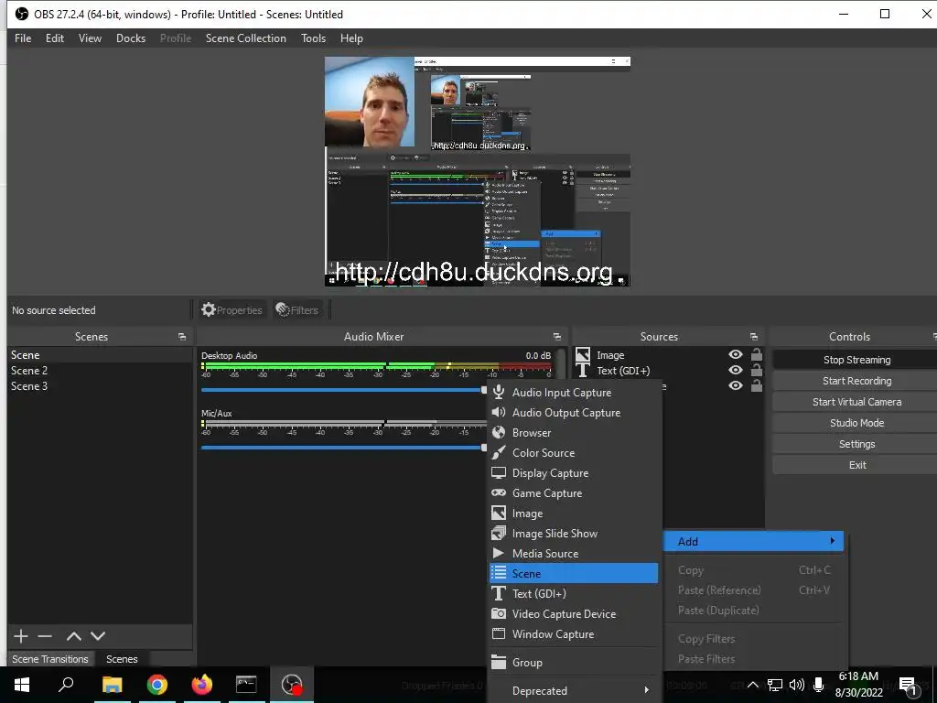Click the Game Capture gamepad icon
The image size is (937, 703).
499,493
